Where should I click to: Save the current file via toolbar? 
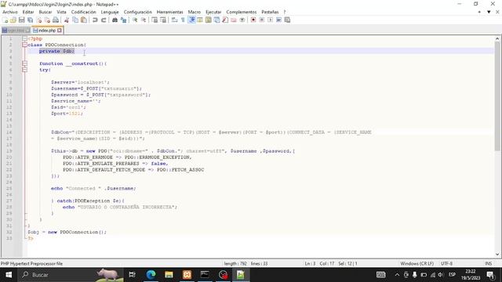22,20
